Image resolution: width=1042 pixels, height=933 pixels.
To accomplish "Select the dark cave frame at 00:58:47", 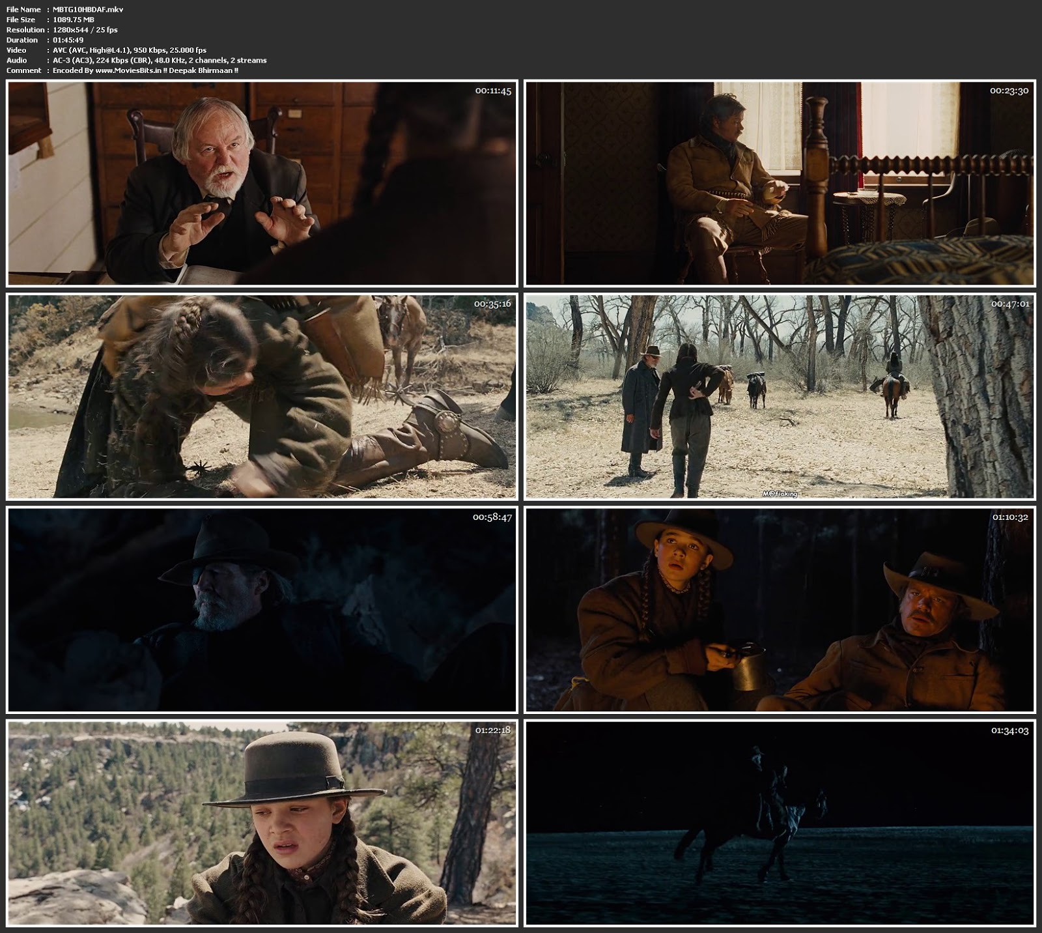I will 261,610.
